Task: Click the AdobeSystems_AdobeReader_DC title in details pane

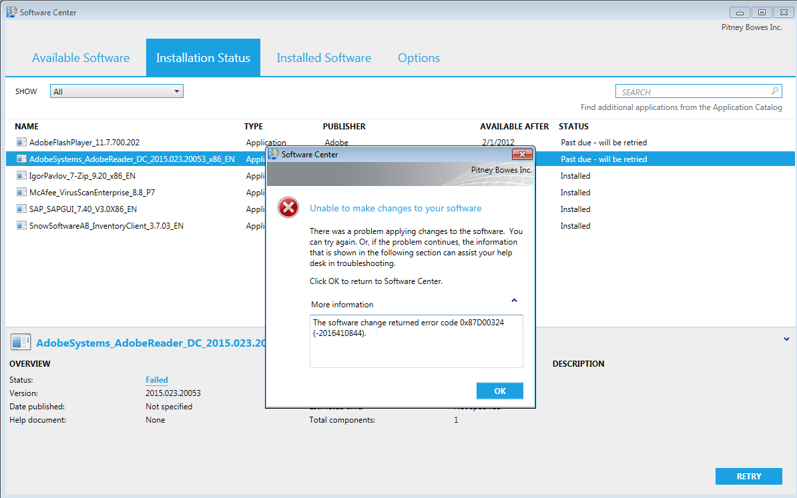Action: click(x=150, y=343)
